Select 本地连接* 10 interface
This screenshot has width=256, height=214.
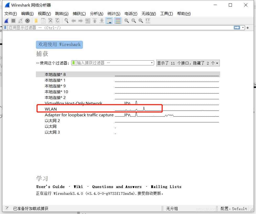coord(128,92)
